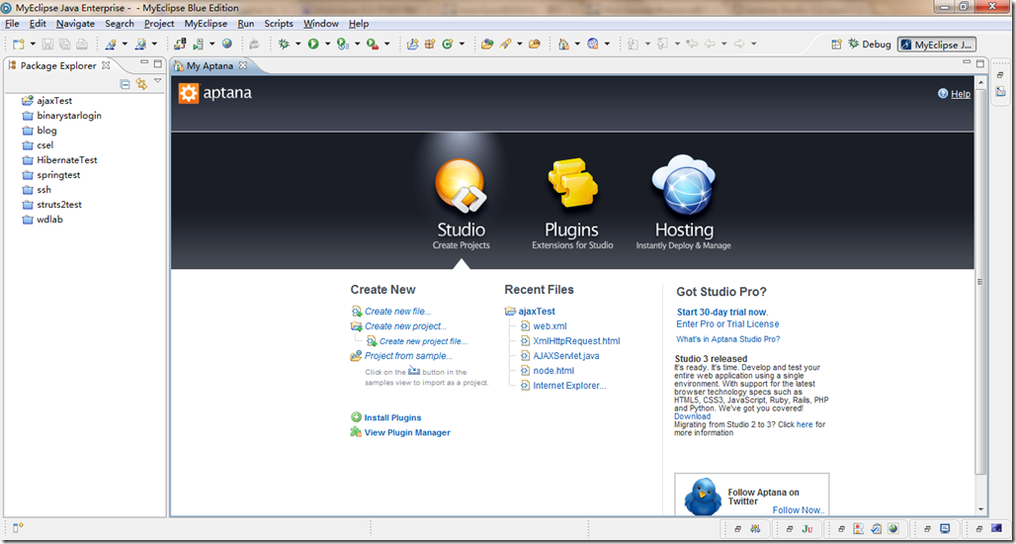The height and width of the screenshot is (544, 1016).
Task: Click the Last Edit Location toolbar icon
Action: pos(692,45)
